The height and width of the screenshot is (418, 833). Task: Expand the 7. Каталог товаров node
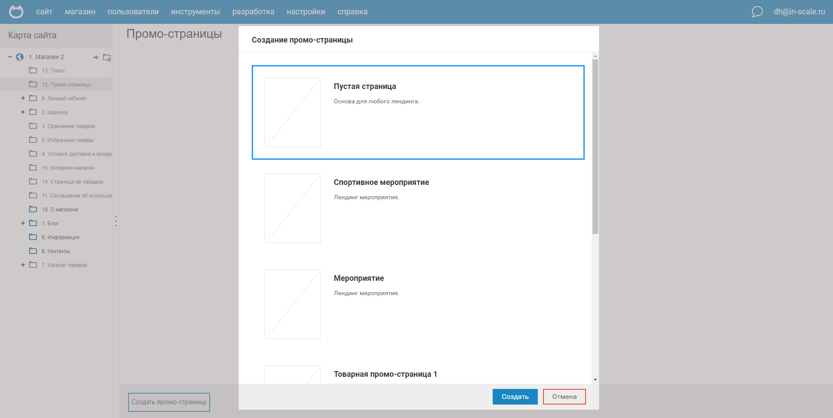tap(23, 265)
